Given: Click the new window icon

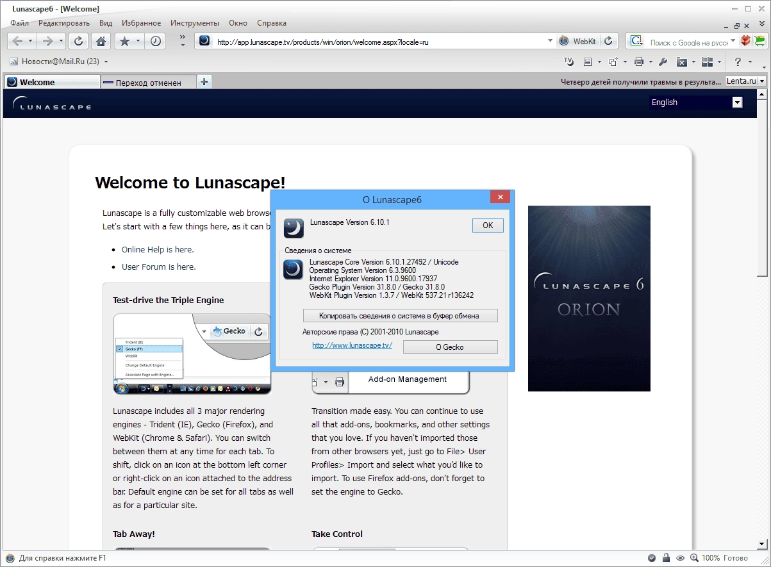Looking at the screenshot, I should tap(613, 62).
